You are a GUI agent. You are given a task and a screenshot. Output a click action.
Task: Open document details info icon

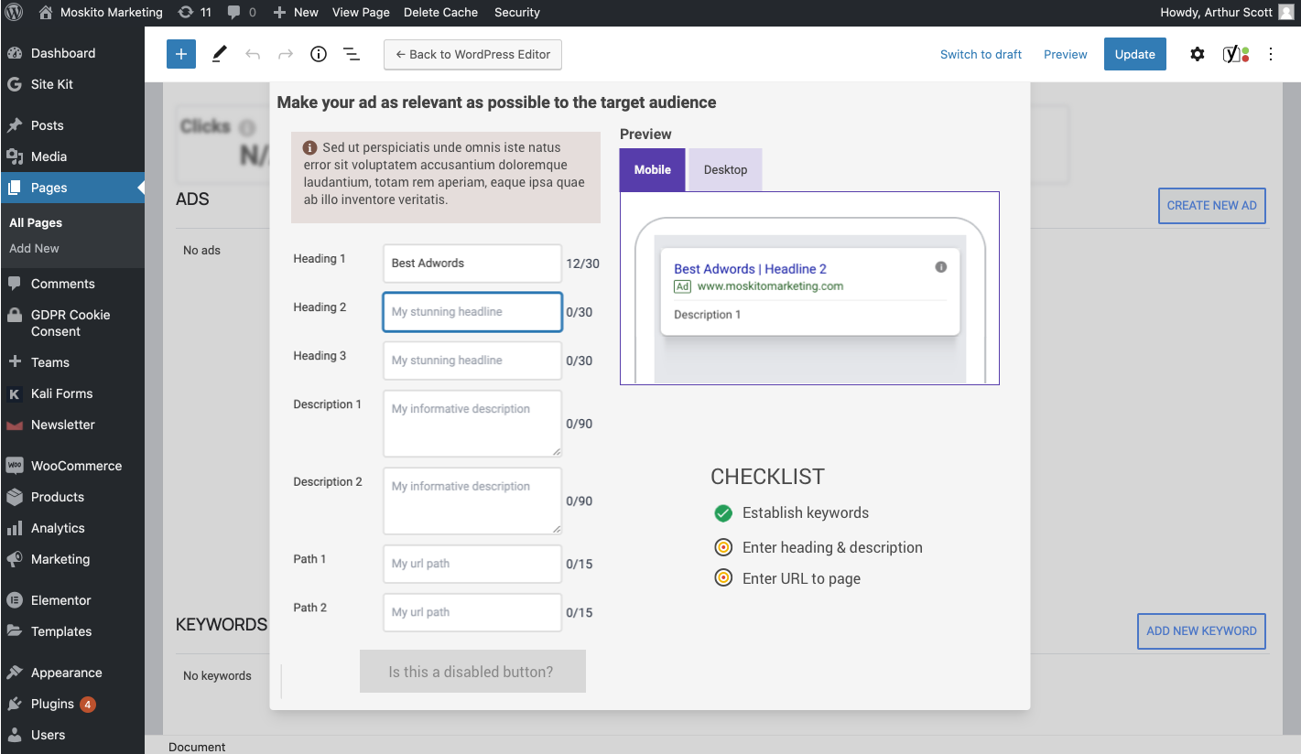tap(319, 54)
